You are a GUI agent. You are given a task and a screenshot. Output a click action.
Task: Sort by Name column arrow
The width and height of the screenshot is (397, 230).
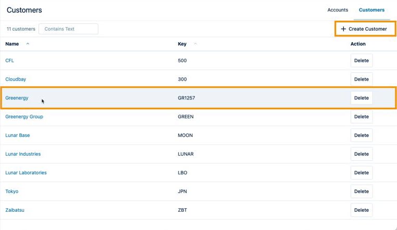28,44
